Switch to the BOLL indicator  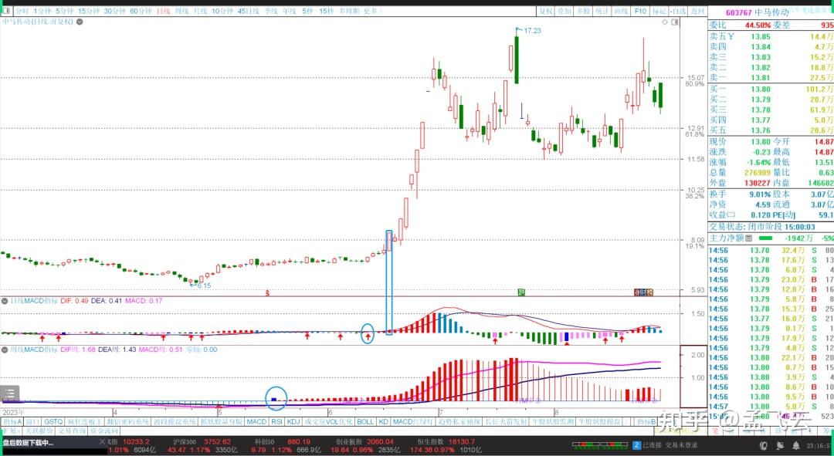365,421
